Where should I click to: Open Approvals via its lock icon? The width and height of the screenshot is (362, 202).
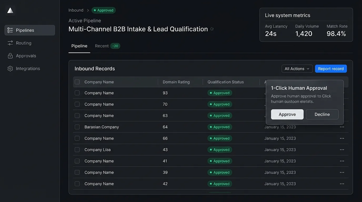10,56
